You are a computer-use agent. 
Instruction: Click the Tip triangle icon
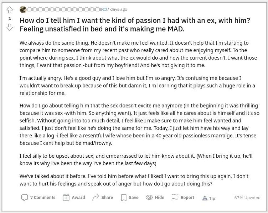pyautogui.click(x=205, y=198)
